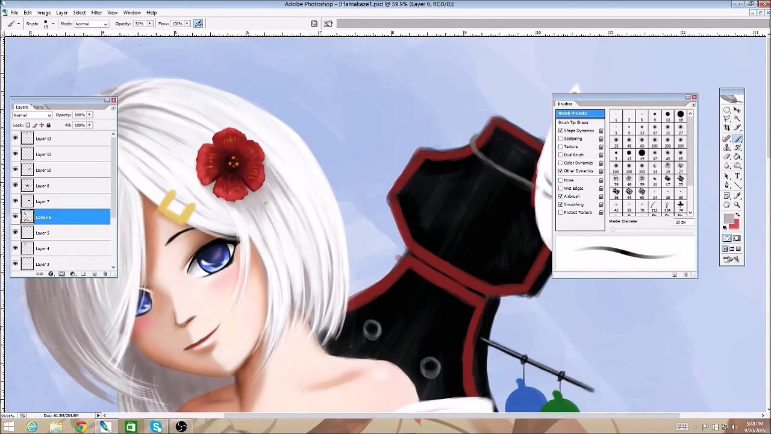Open the Filter menu
Image resolution: width=771 pixels, height=434 pixels.
(x=96, y=13)
